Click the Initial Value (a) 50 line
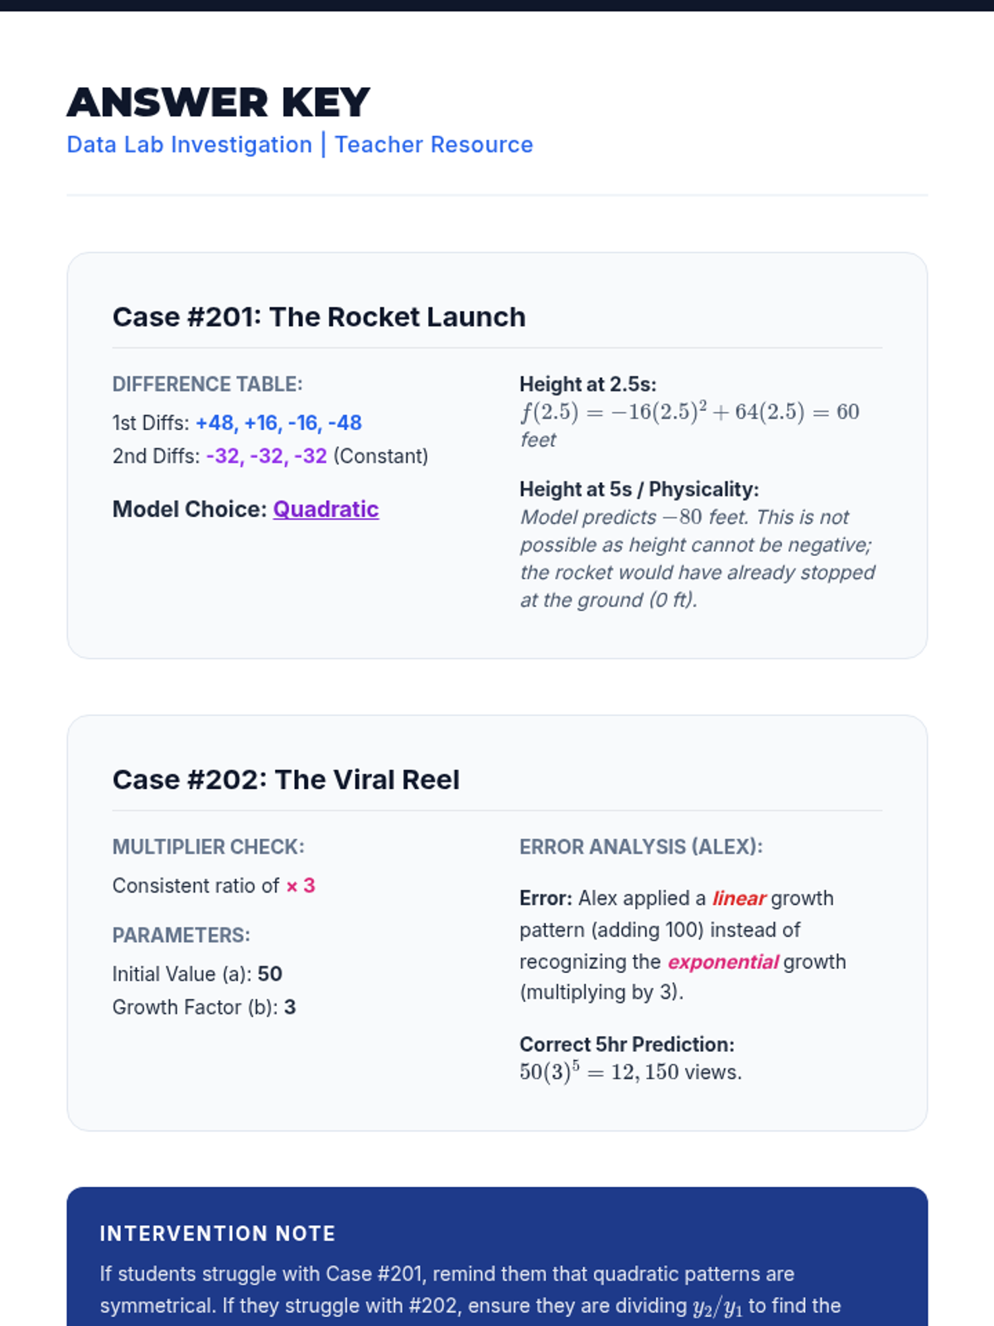The image size is (994, 1326). point(197,974)
